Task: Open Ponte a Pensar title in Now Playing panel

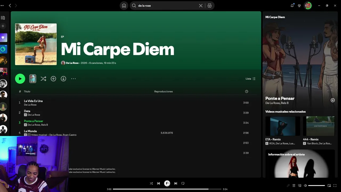Action: pos(280,98)
